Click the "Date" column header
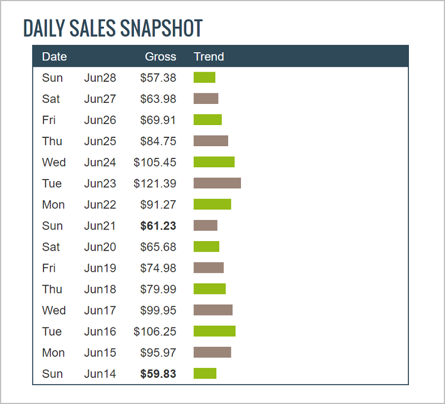This screenshot has height=404, width=445. [x=55, y=57]
